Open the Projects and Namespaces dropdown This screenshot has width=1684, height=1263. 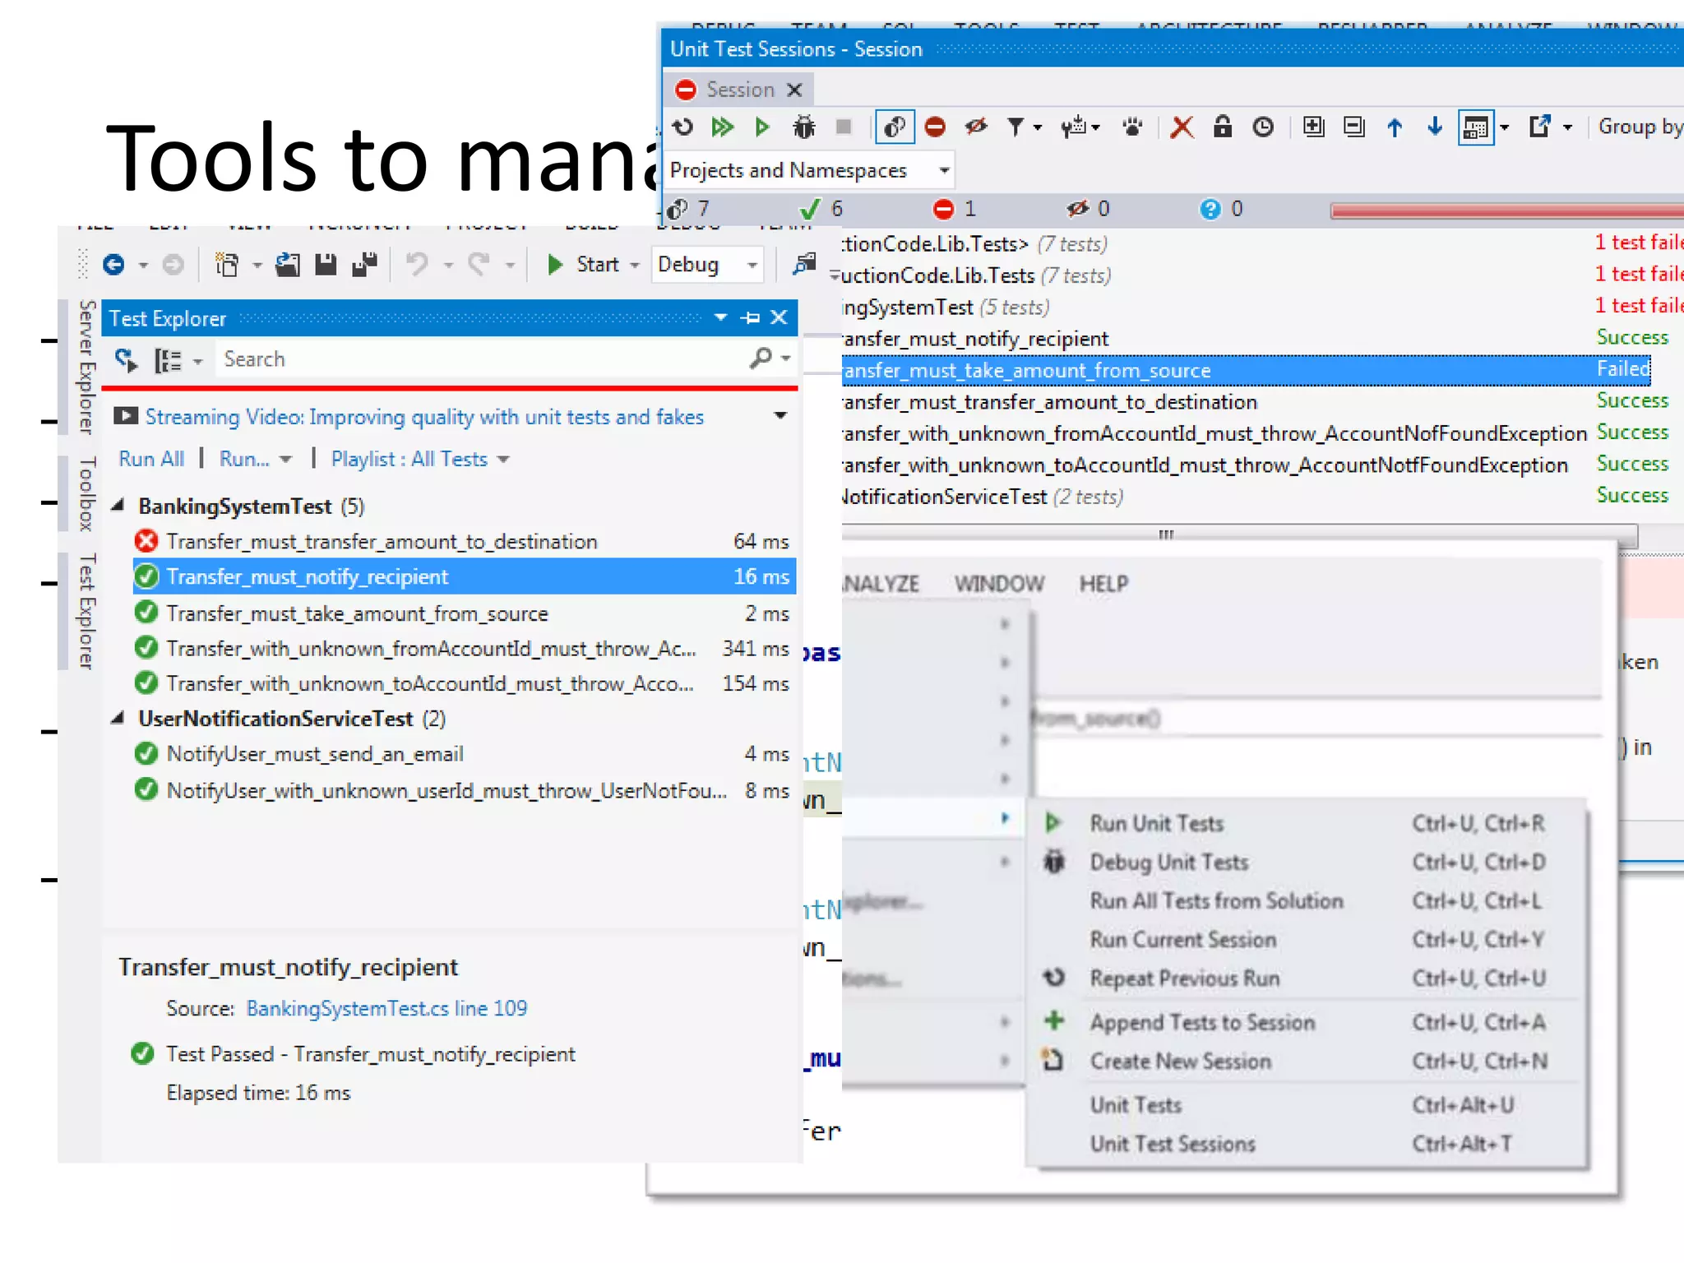pyautogui.click(x=809, y=170)
